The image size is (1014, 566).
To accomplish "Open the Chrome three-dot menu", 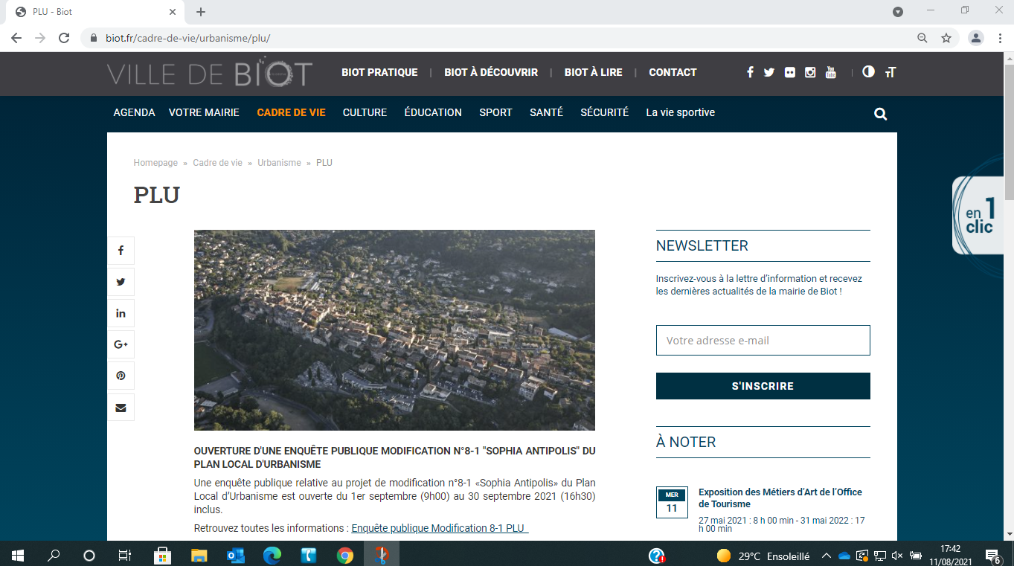I will (1000, 38).
